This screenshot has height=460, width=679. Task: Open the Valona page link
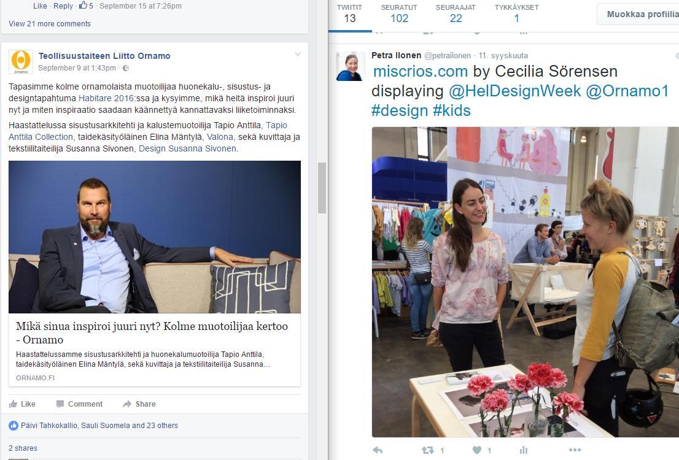click(x=220, y=137)
